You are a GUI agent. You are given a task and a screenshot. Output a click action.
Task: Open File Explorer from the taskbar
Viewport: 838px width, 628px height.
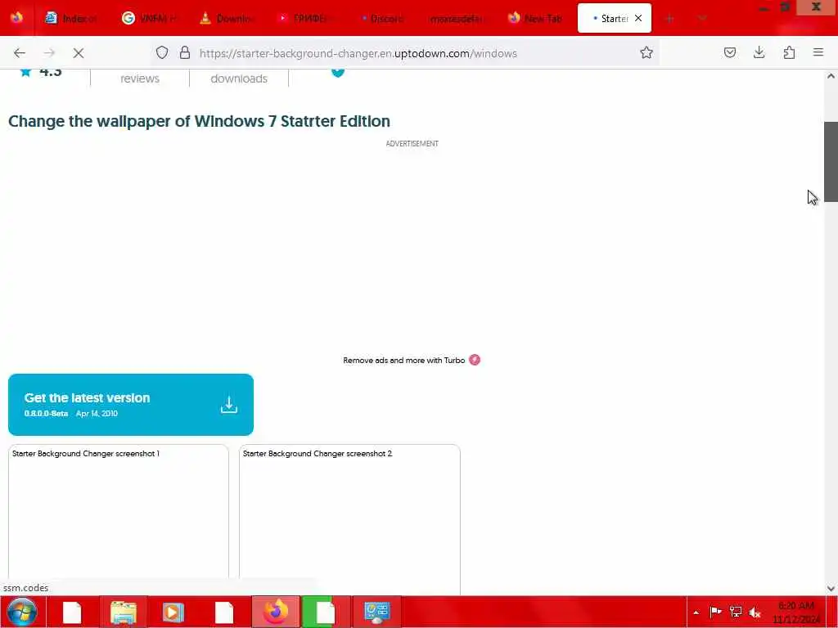pyautogui.click(x=124, y=612)
